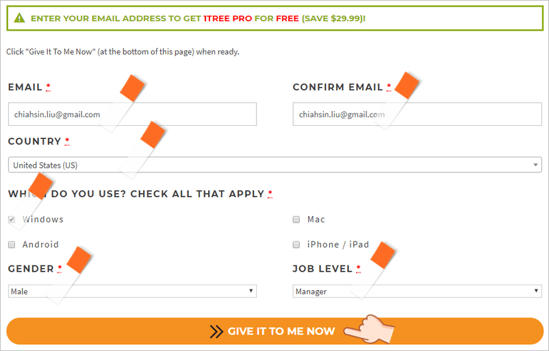Click the red asterisk beside Country label
Screen dimensions: 549x351
[67, 142]
